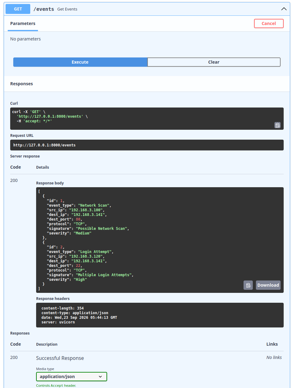Click the /events endpoint path
This screenshot has width=292, height=388.
tap(44, 9)
